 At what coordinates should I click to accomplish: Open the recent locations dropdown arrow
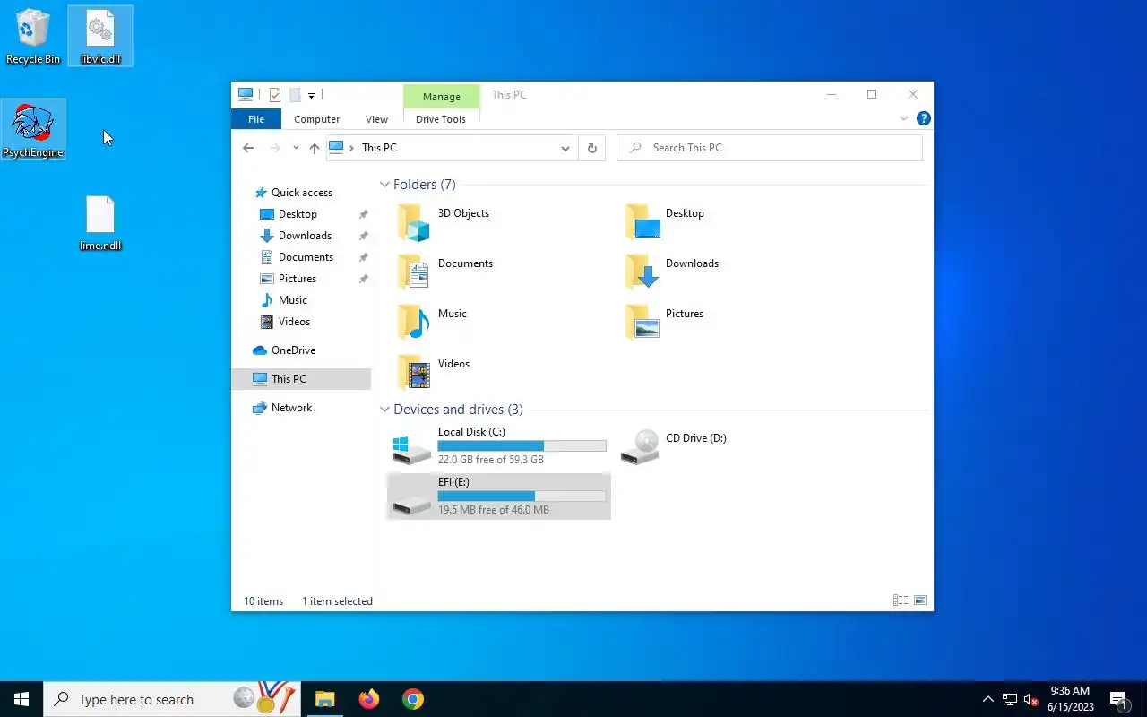(296, 148)
